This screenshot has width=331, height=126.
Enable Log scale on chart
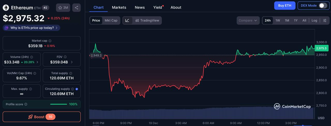(x=314, y=20)
